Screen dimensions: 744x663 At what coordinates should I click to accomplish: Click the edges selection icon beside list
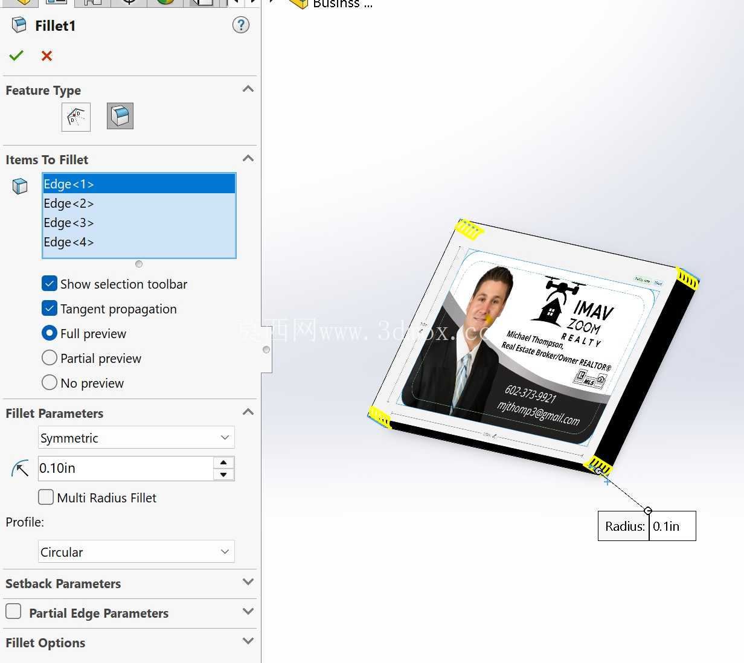[20, 186]
